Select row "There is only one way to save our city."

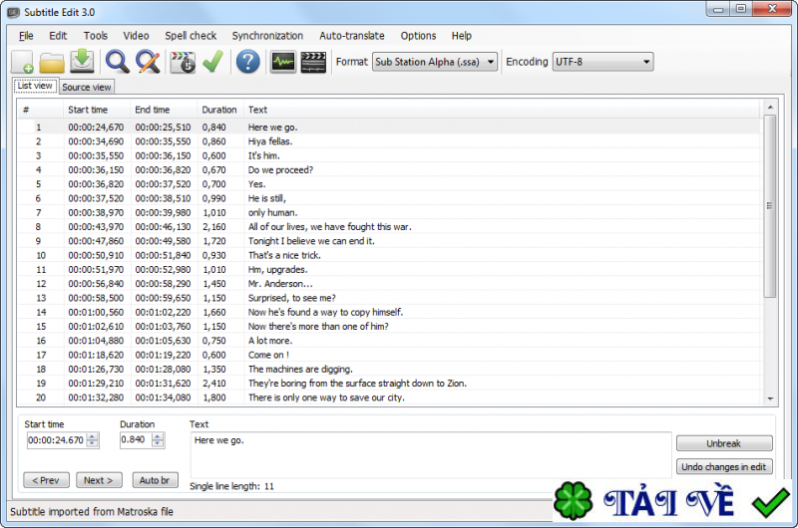click(389, 397)
